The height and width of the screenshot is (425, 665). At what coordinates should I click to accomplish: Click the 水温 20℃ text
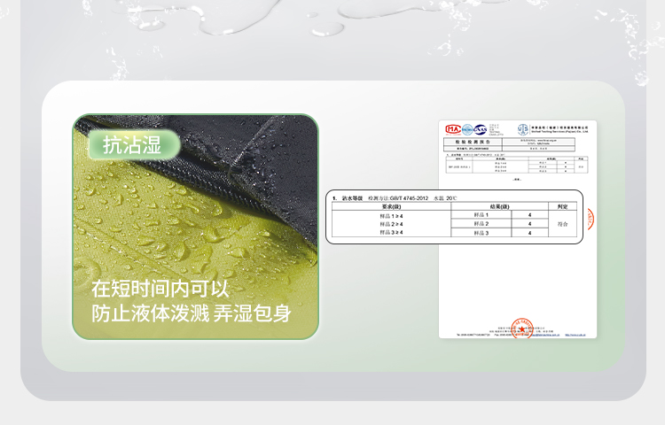point(445,198)
